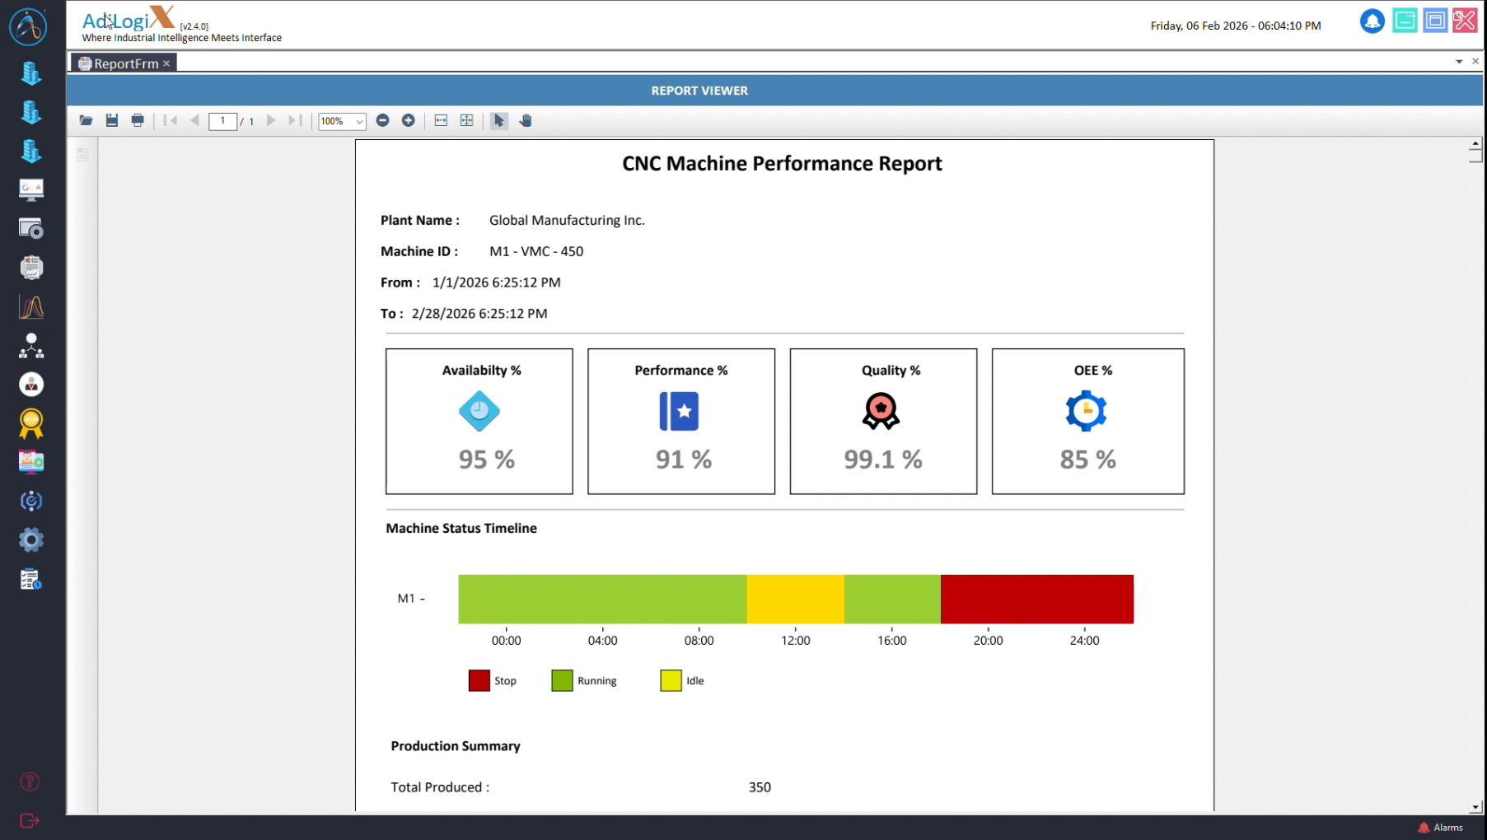Expand the tab list dropdown arrow
This screenshot has height=840, width=1487.
click(x=1458, y=62)
